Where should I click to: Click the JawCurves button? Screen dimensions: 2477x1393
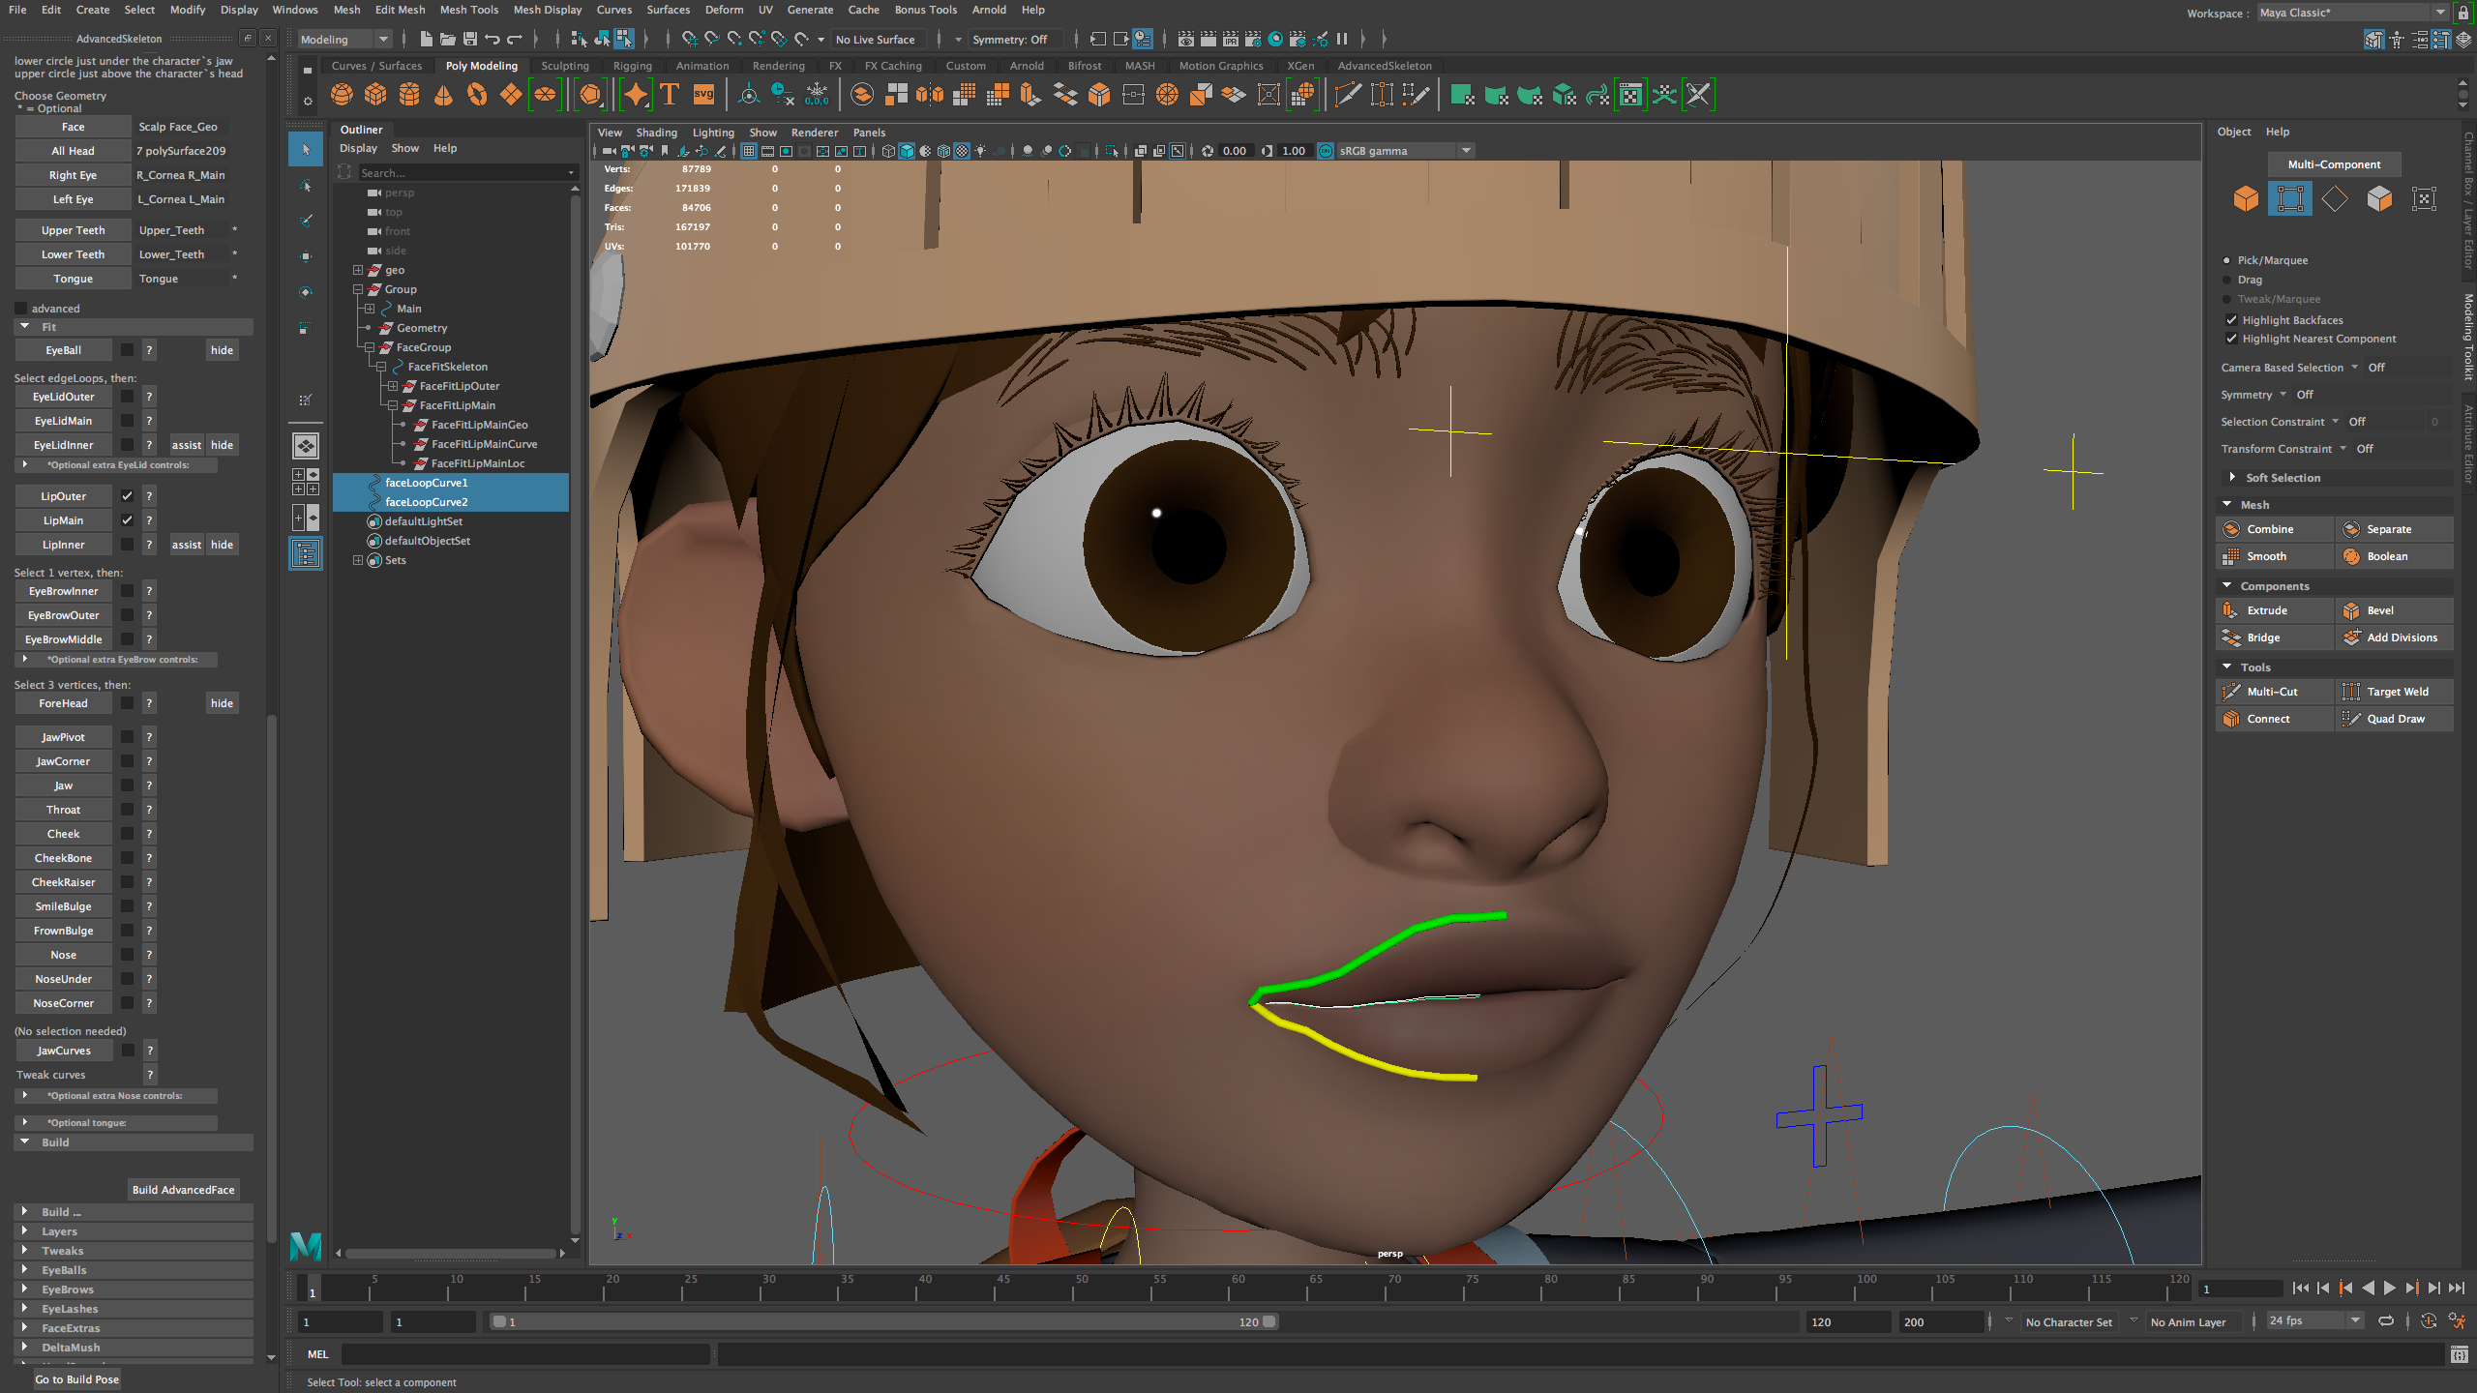pos(64,1051)
